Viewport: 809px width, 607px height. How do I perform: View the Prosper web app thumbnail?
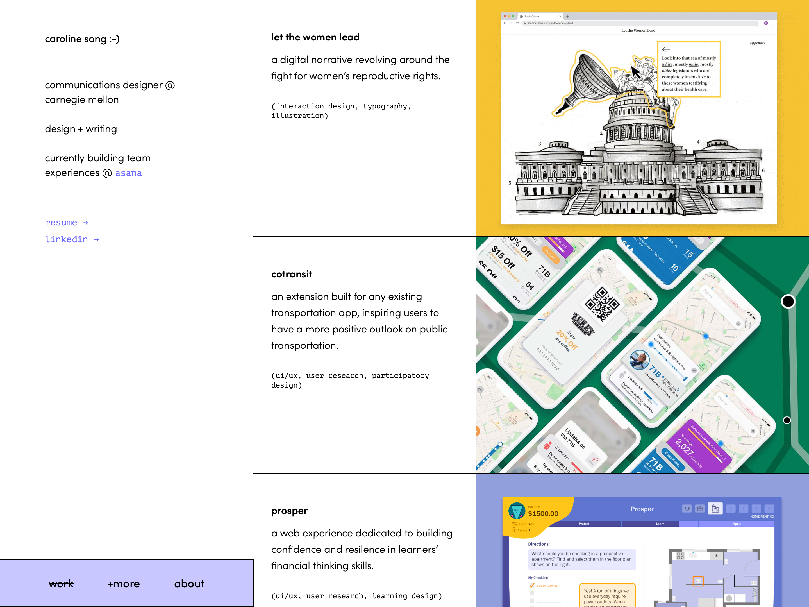[642, 540]
